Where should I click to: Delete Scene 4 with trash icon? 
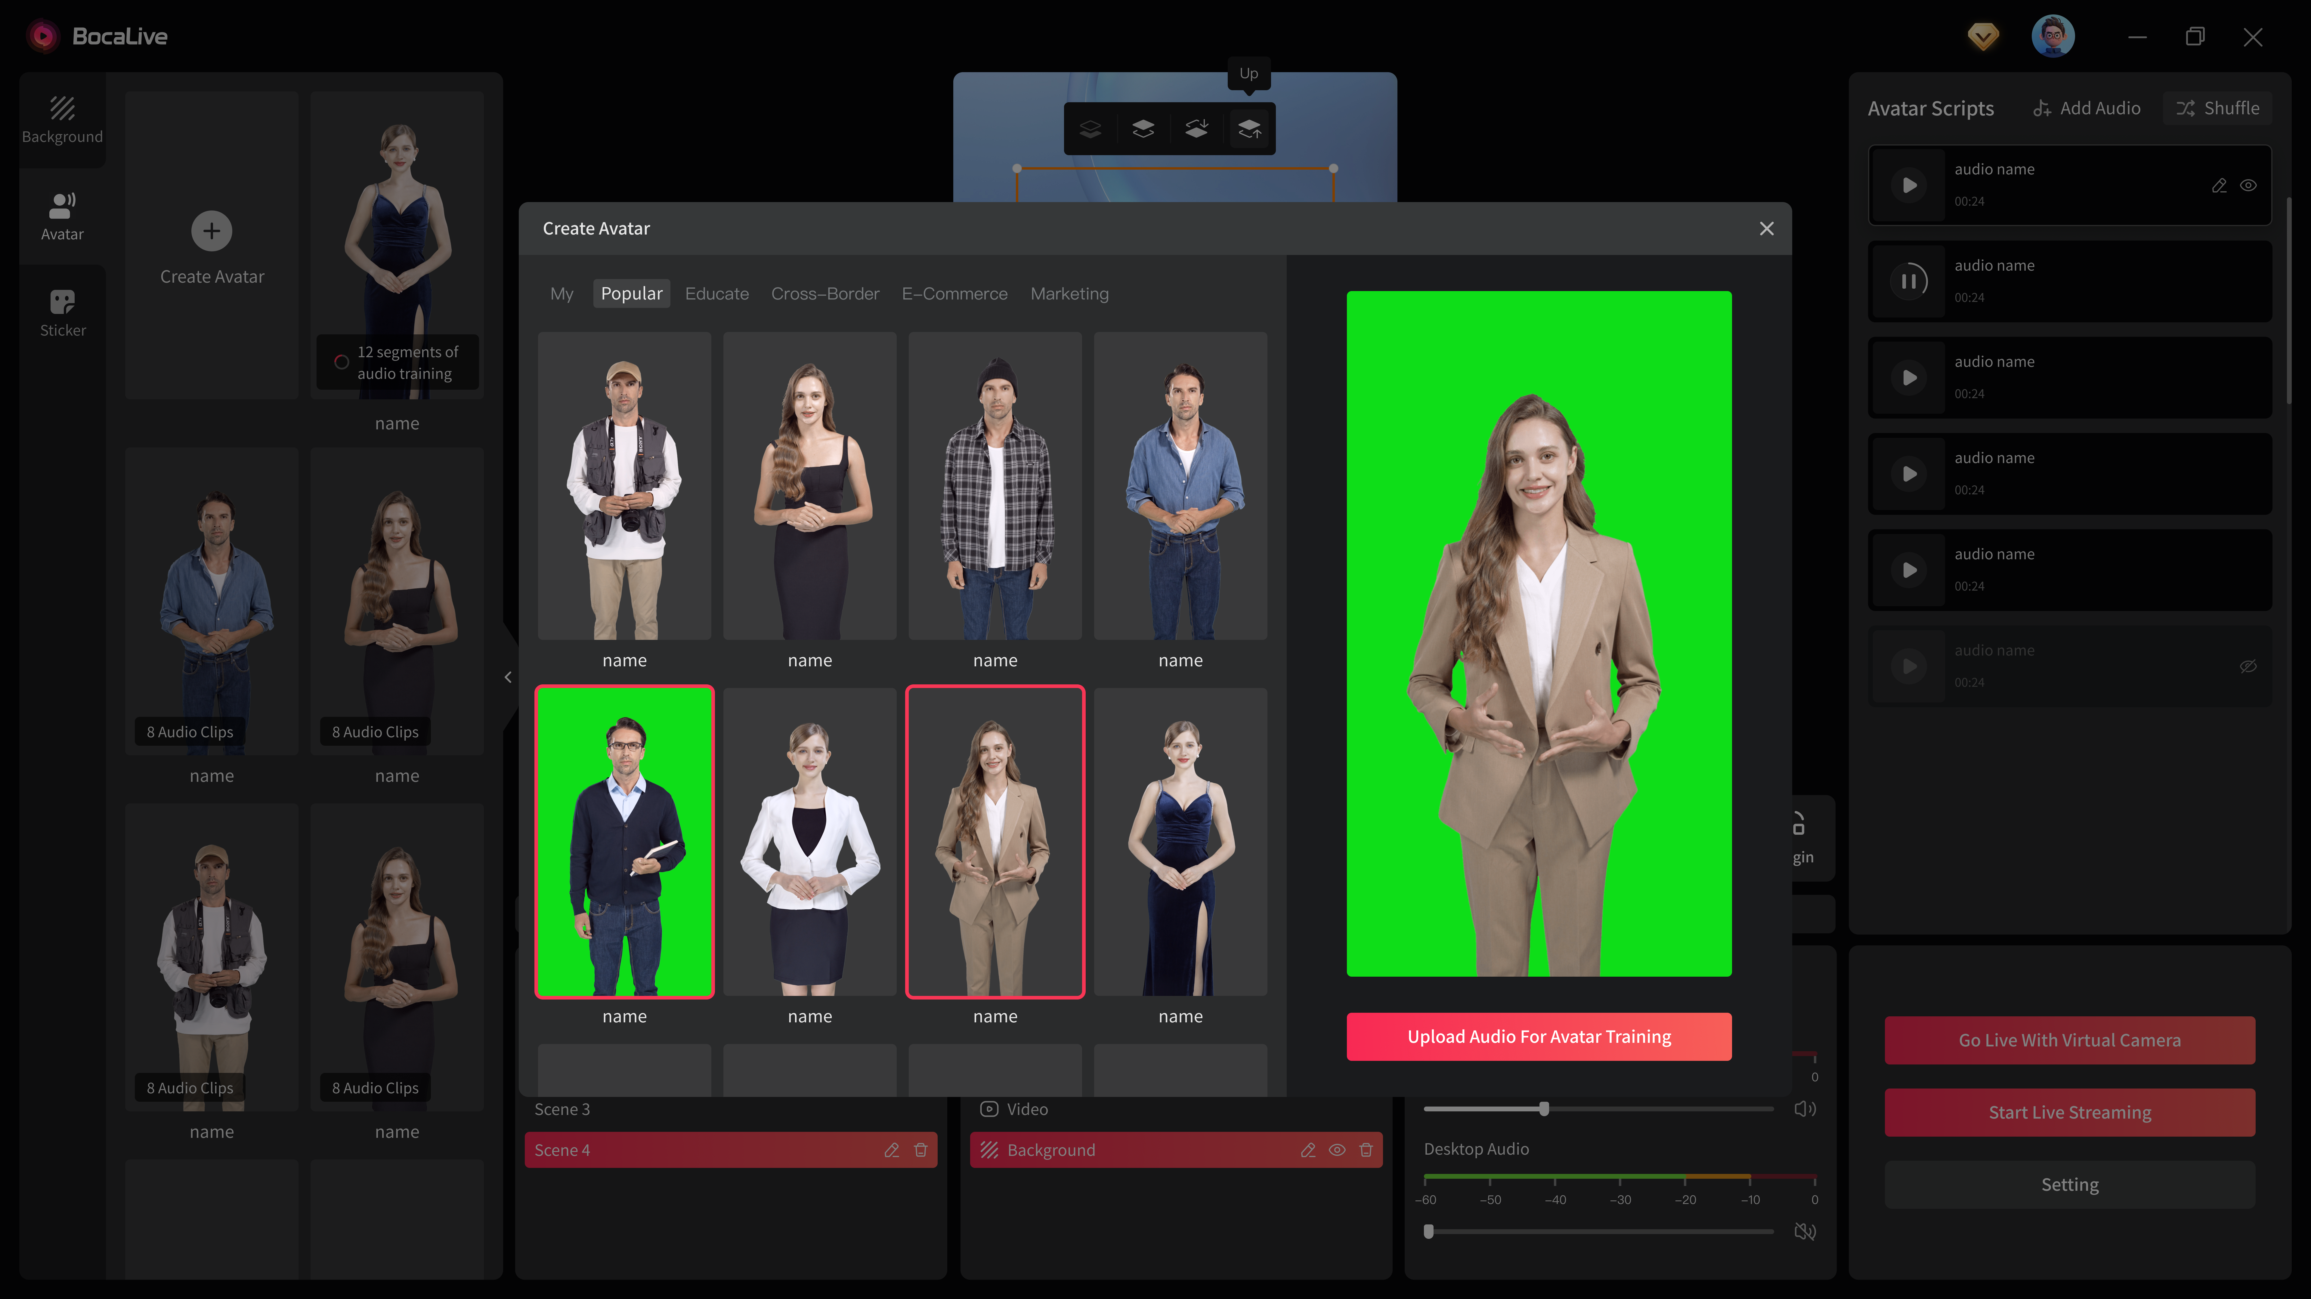click(x=920, y=1150)
